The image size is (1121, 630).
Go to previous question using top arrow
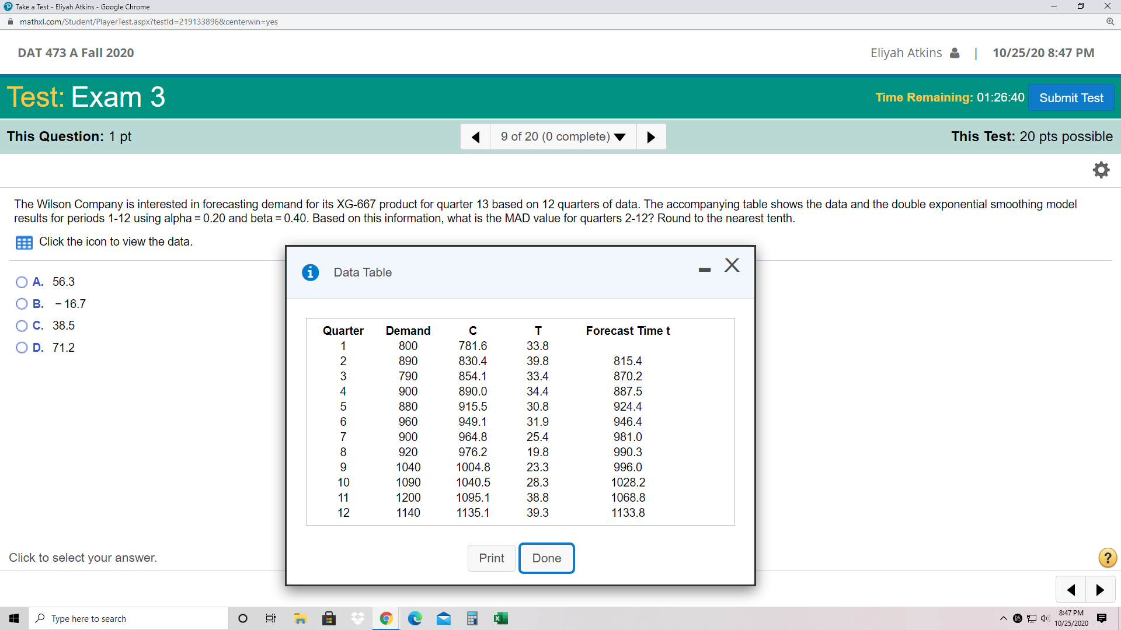coord(475,136)
